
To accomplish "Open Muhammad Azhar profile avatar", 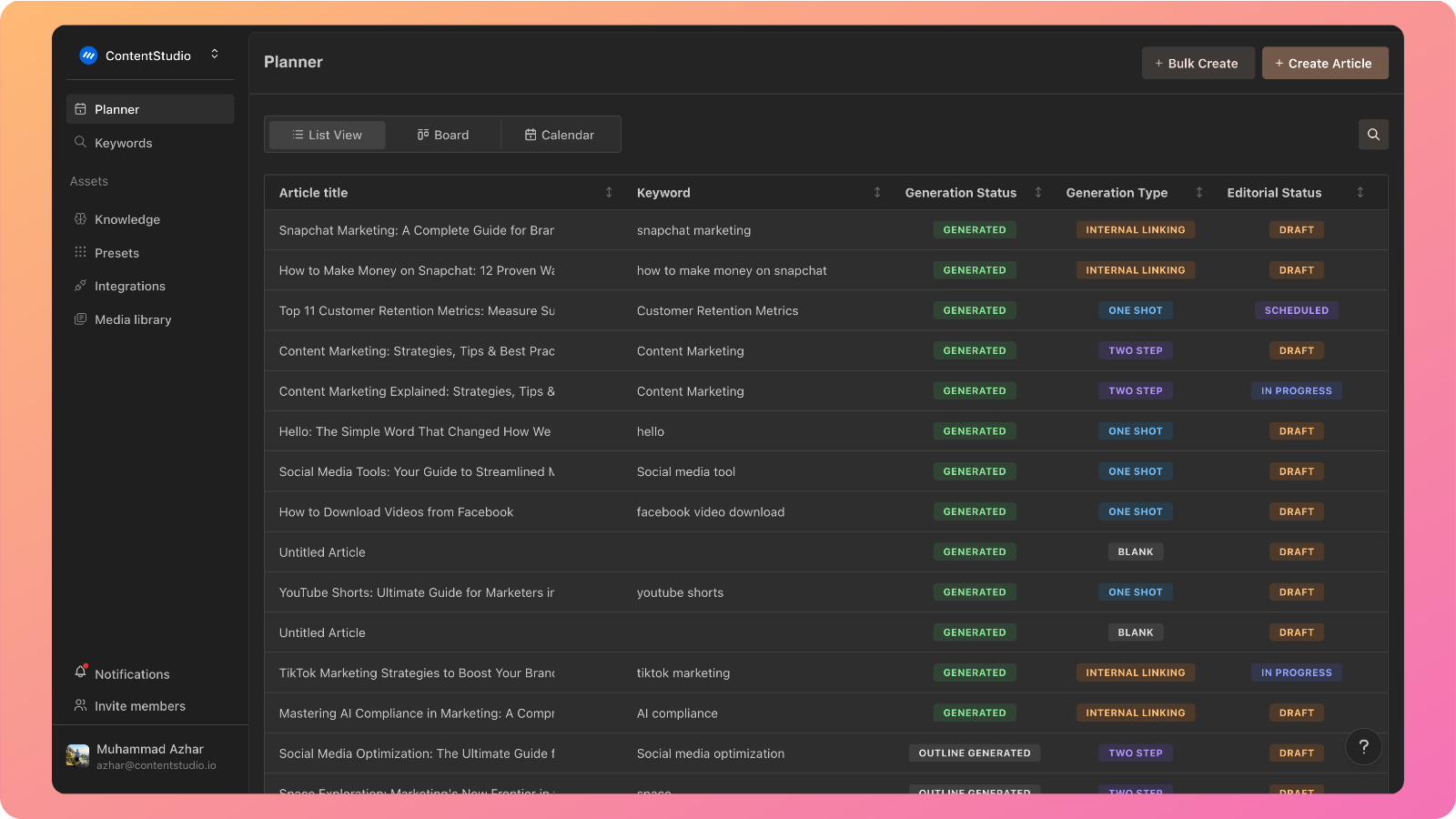I will click(x=78, y=756).
